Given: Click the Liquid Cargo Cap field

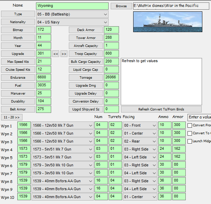Looking at the screenshot, I should coord(111,69).
